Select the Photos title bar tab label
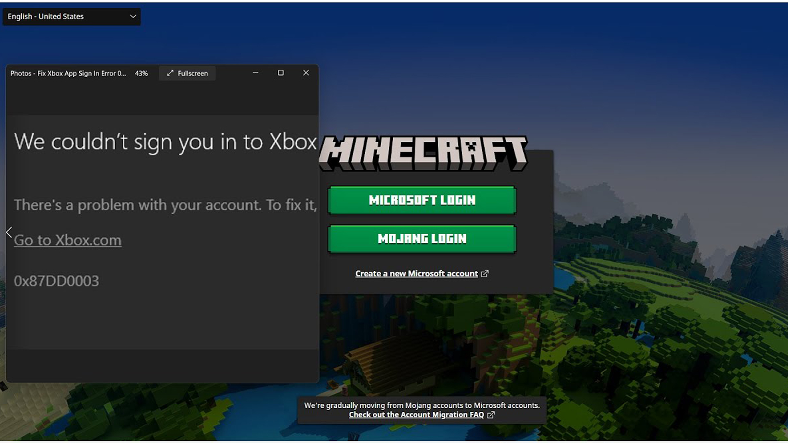The width and height of the screenshot is (788, 443). coord(68,73)
